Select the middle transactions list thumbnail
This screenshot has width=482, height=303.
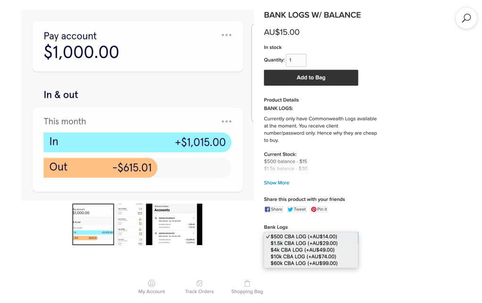pyautogui.click(x=130, y=224)
